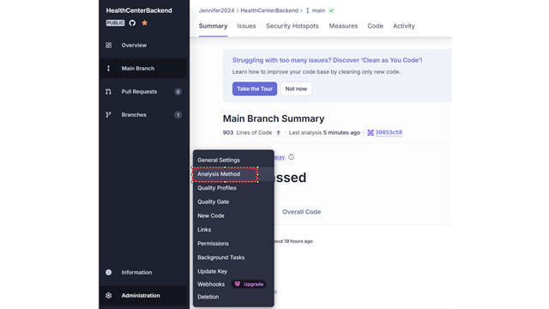Toggle the favorite star for HealthCenterBackend
Screen dimensions: 549x309
[145, 23]
